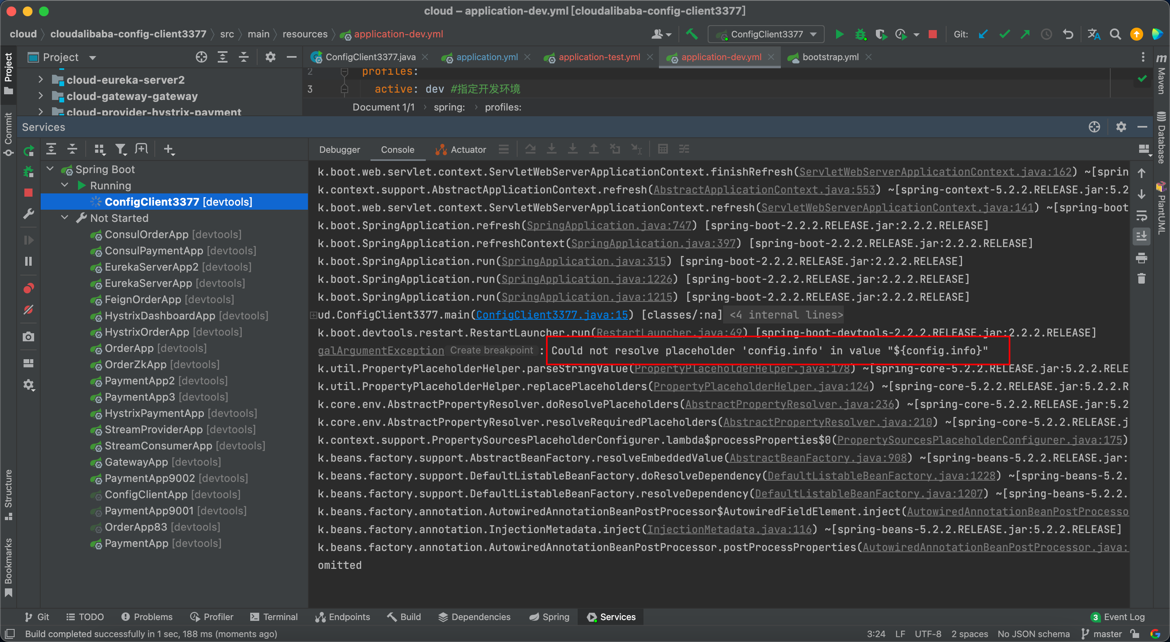Viewport: 1170px width, 642px height.
Task: Toggle soft-wrap in console
Action: pos(1142,215)
